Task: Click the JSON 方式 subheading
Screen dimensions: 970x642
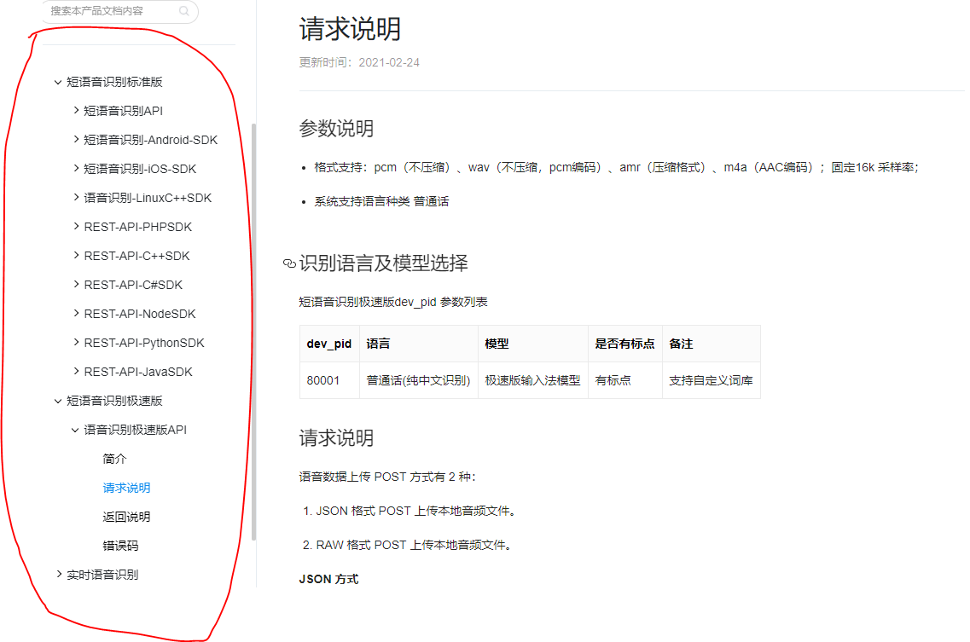Action: tap(328, 579)
